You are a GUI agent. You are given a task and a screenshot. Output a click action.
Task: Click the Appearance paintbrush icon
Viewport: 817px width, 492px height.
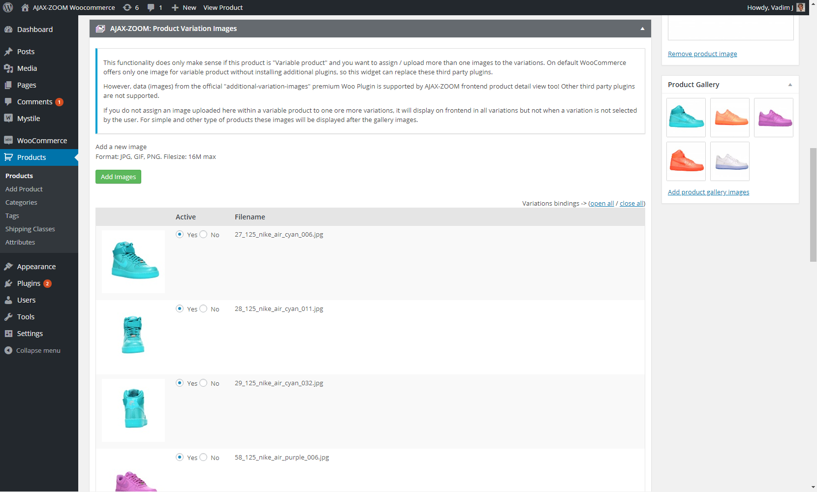point(8,267)
